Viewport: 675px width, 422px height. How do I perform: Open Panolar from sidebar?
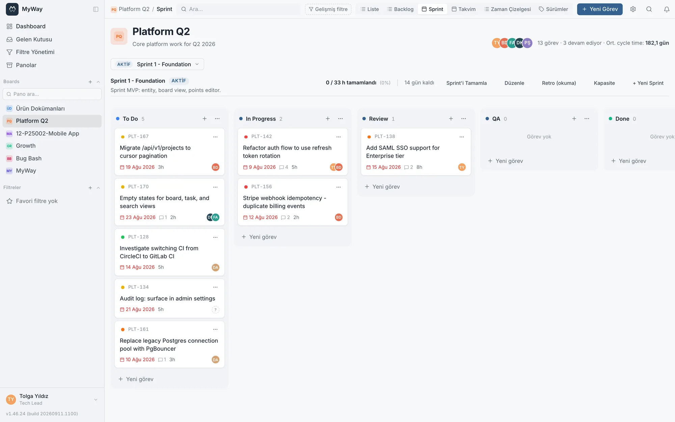click(x=52, y=65)
